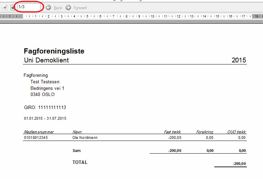
Task: Click the Medlemsnummer column header
Action: 38,132
